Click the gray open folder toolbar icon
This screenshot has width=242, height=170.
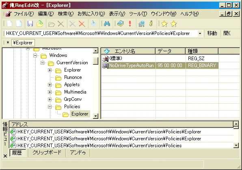click(52, 24)
